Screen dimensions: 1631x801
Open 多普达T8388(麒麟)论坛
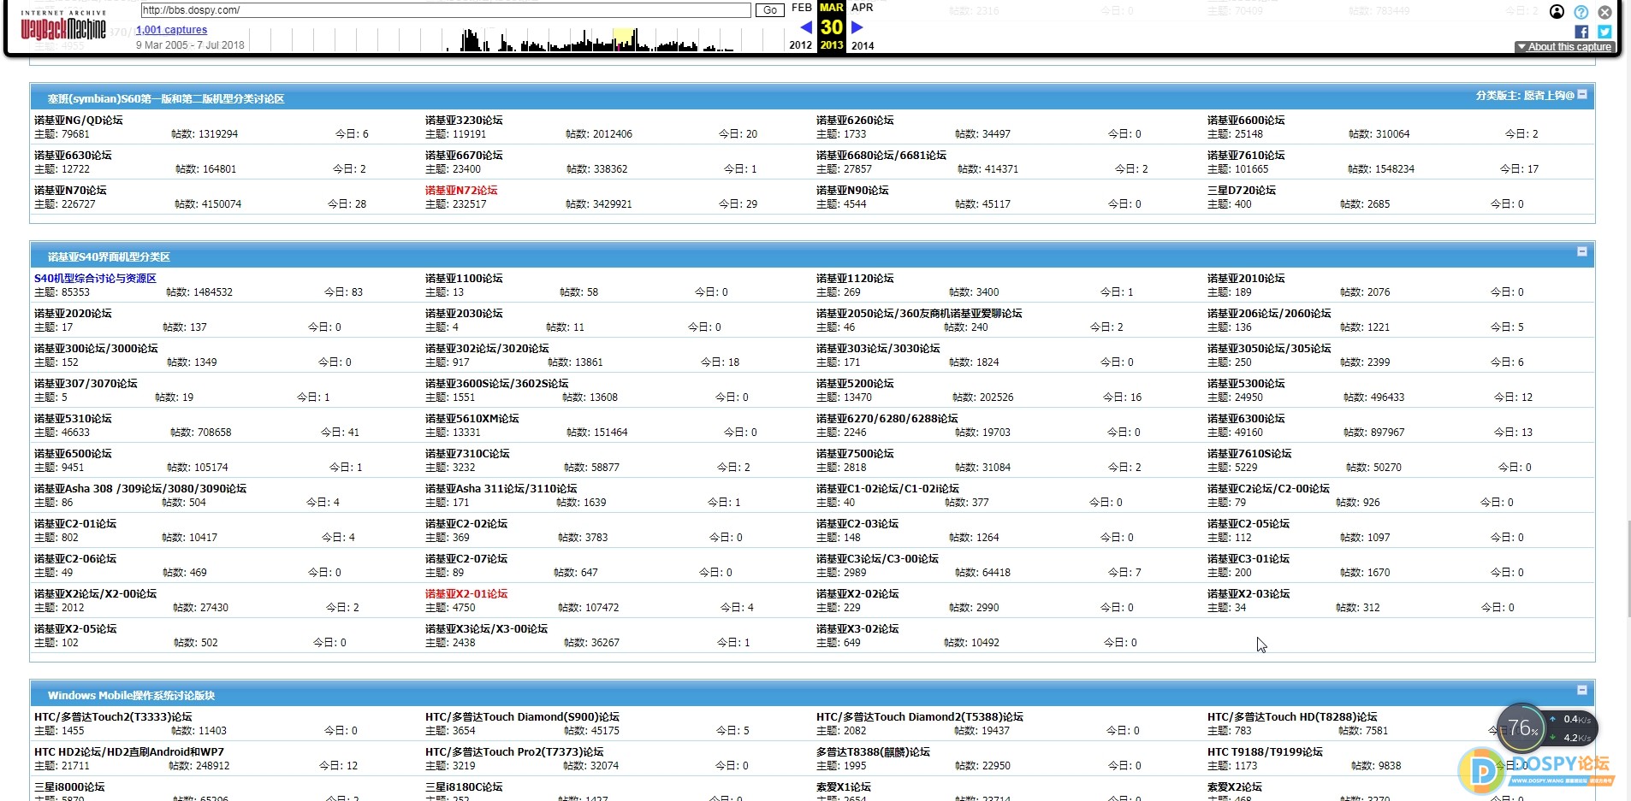click(873, 752)
